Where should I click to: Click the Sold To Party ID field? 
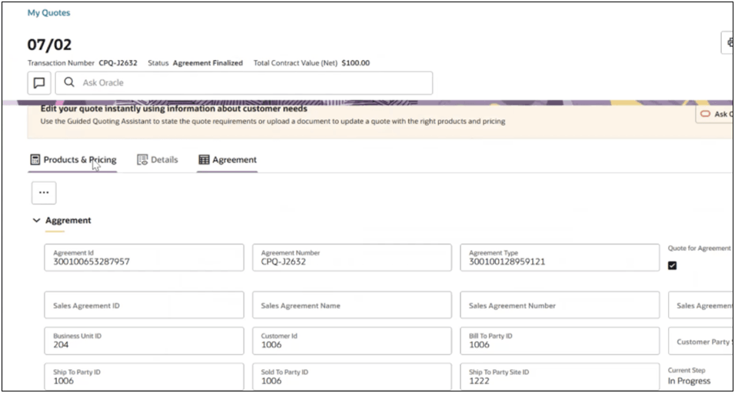pos(352,377)
